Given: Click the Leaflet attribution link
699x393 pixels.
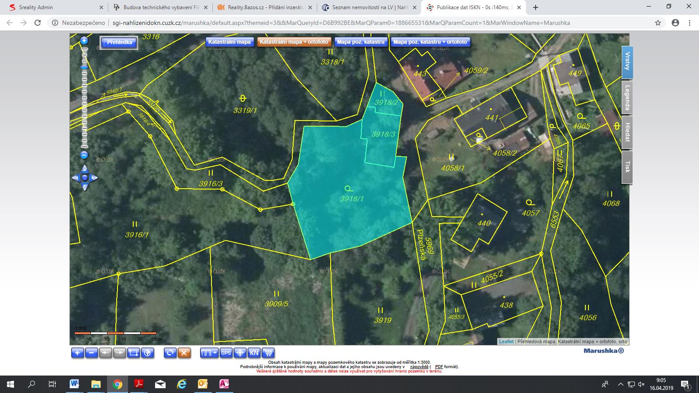Looking at the screenshot, I should pos(506,341).
